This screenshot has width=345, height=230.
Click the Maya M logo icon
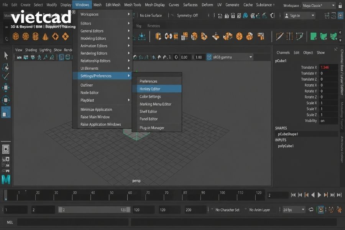[x=6, y=179]
